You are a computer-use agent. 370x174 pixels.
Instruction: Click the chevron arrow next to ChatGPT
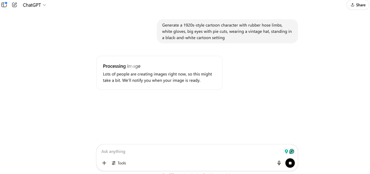[x=45, y=5]
